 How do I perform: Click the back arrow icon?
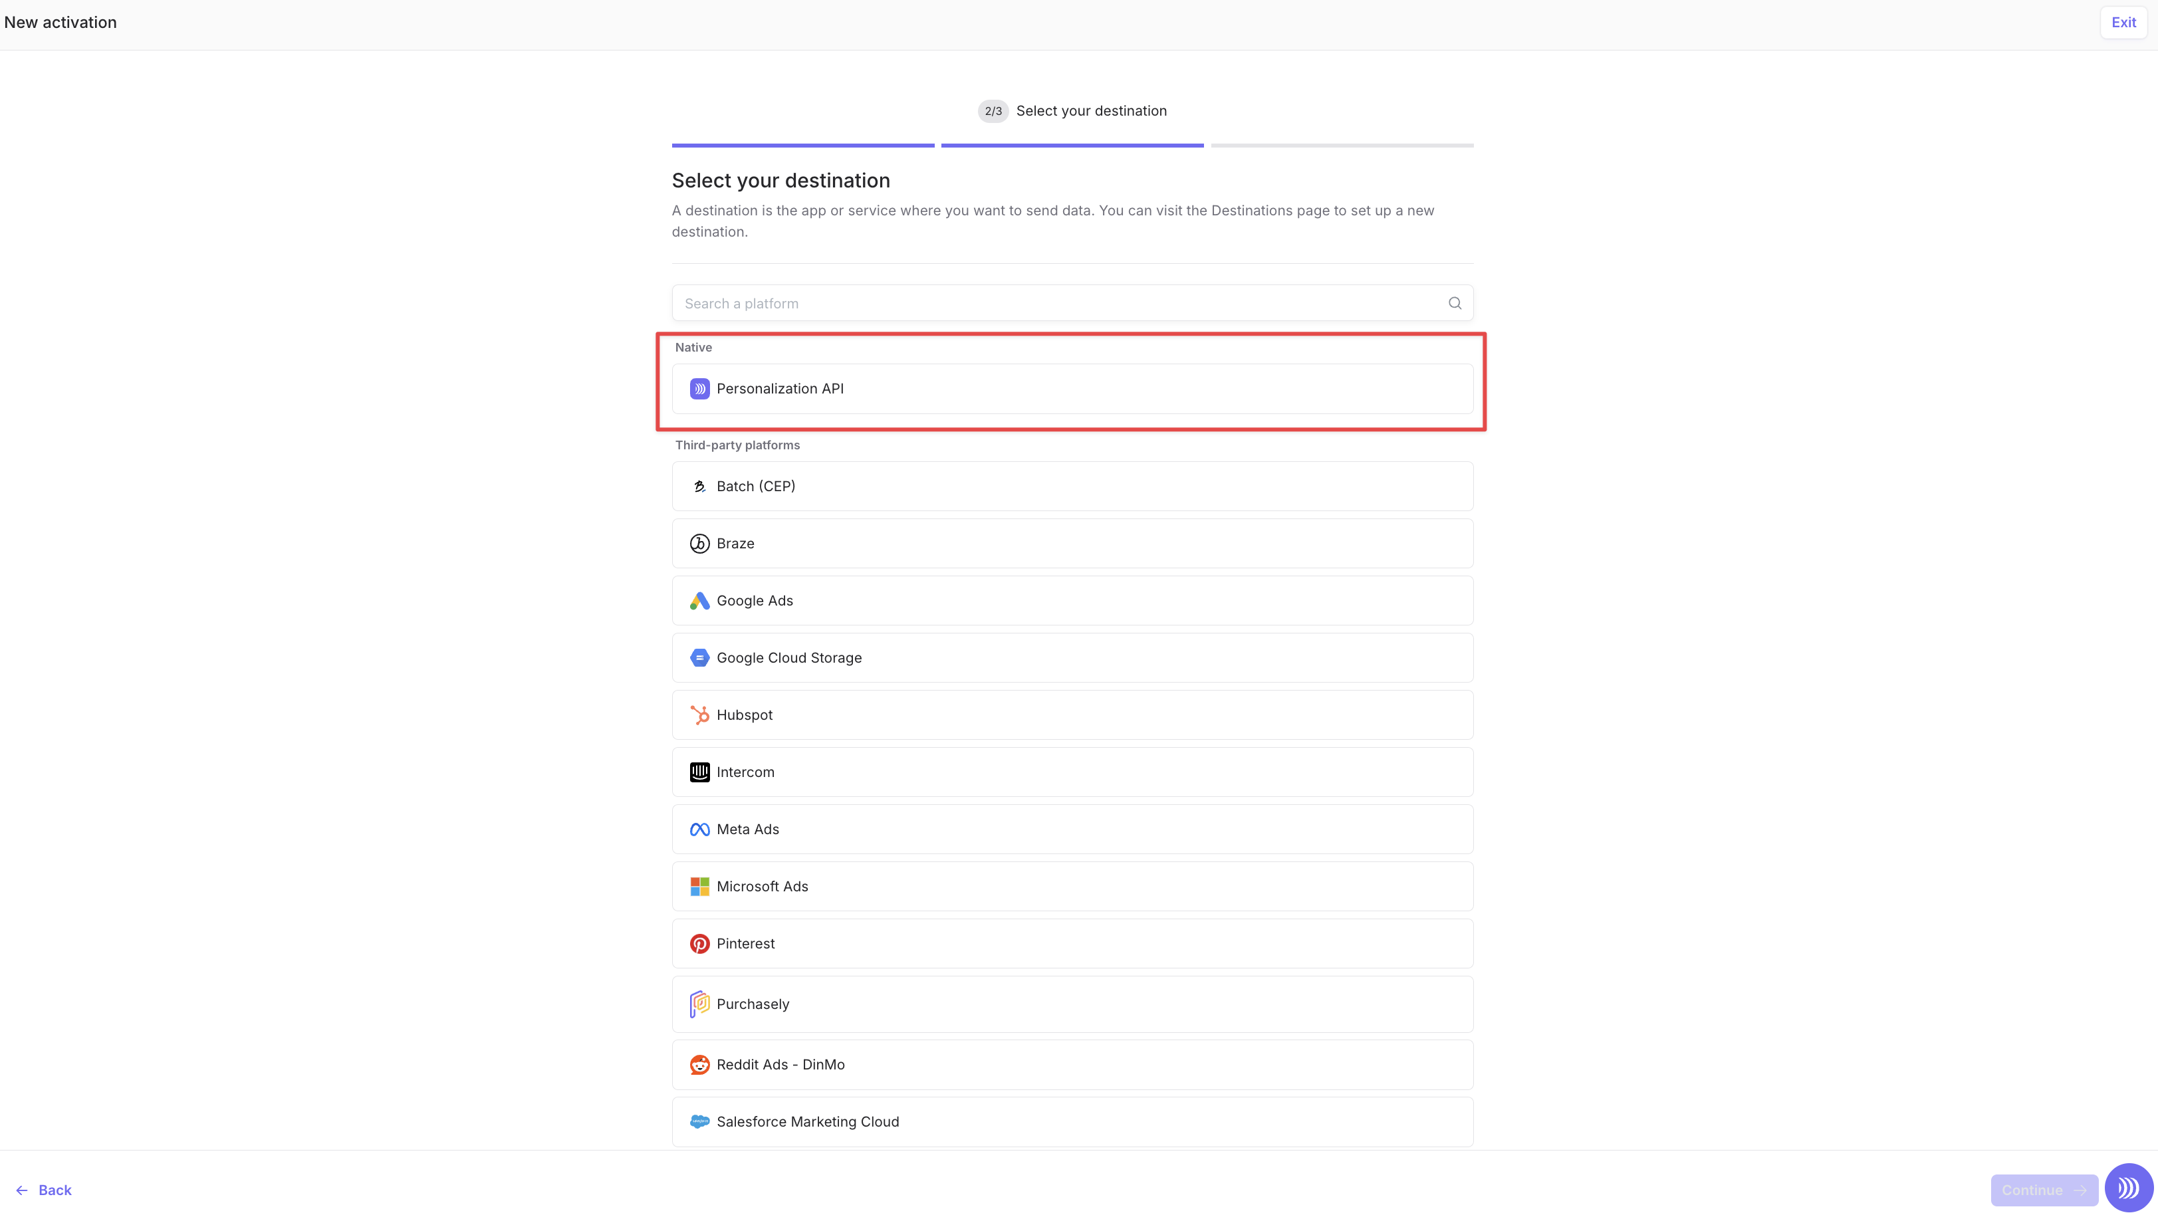click(22, 1190)
